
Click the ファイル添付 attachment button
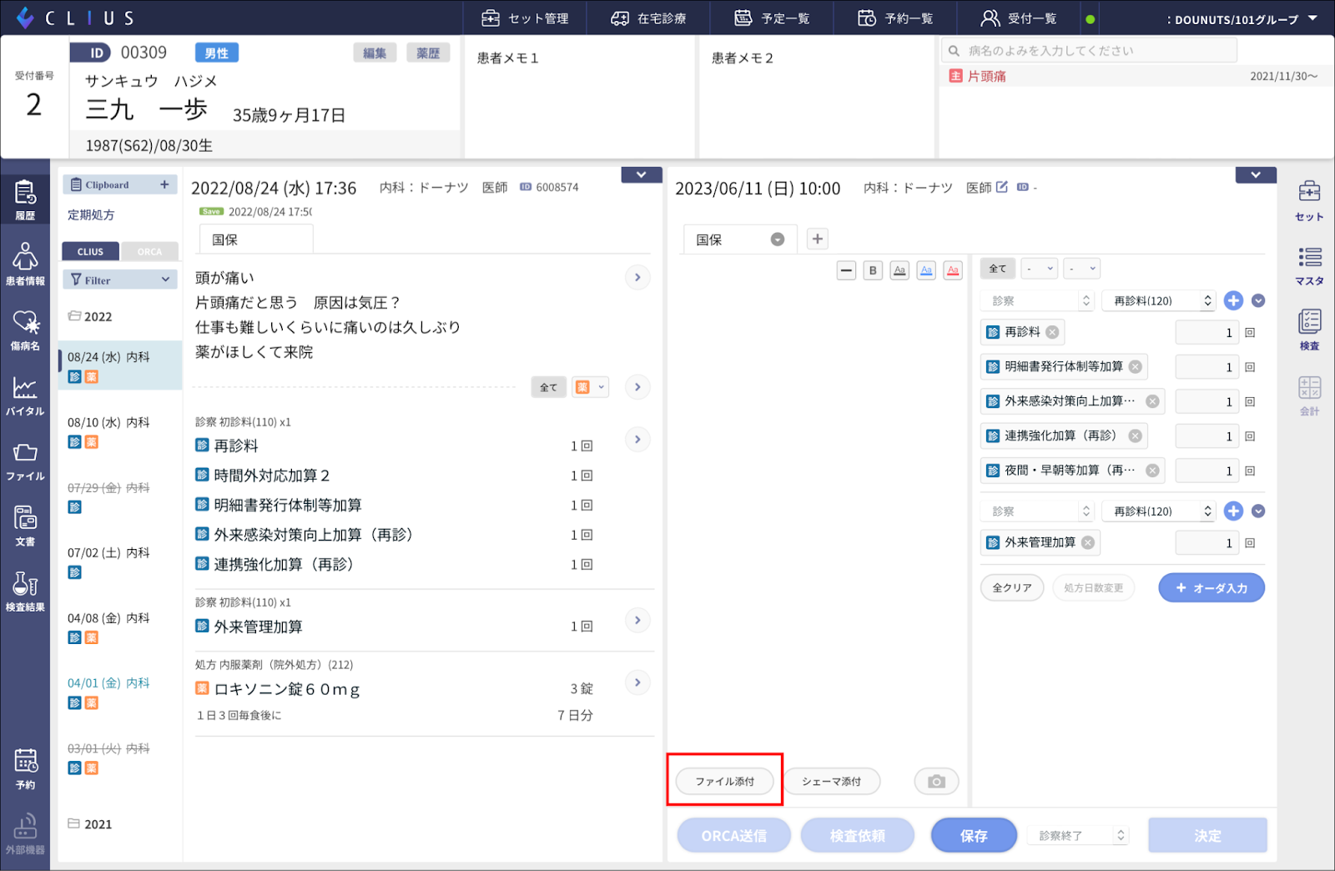pos(723,781)
